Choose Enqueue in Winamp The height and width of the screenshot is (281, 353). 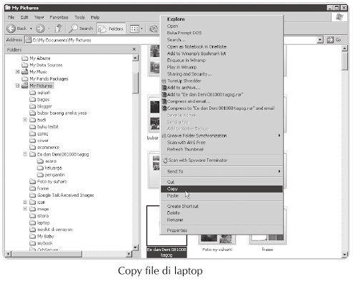click(222, 61)
